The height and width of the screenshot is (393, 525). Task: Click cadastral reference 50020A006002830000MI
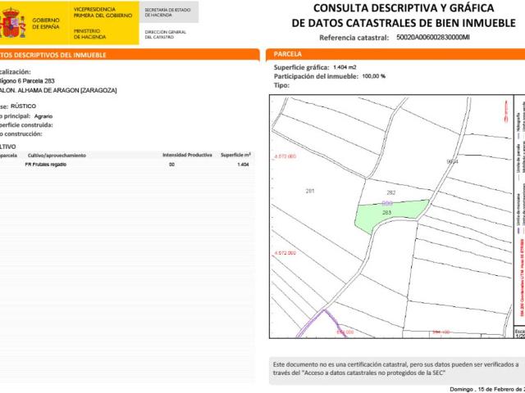tap(432, 37)
